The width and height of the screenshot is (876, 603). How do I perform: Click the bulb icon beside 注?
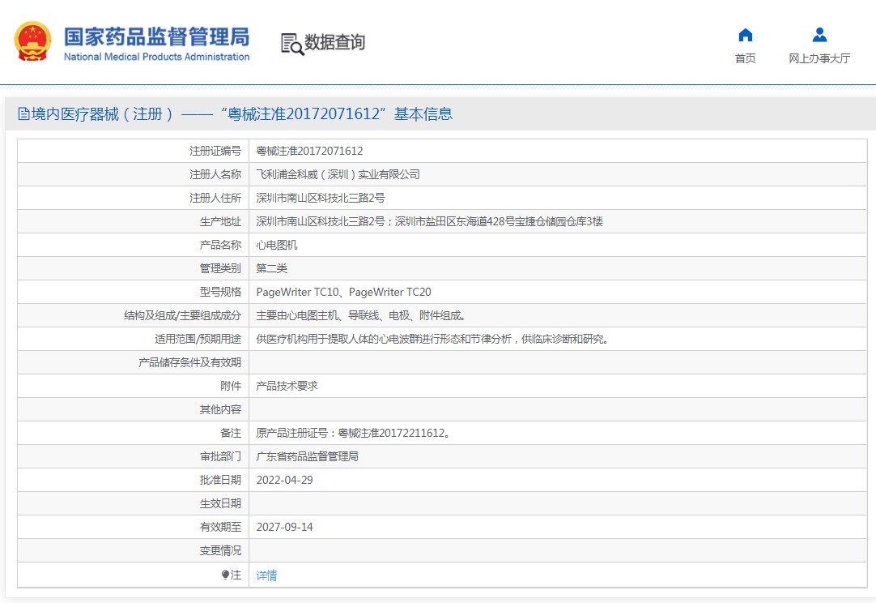[225, 575]
